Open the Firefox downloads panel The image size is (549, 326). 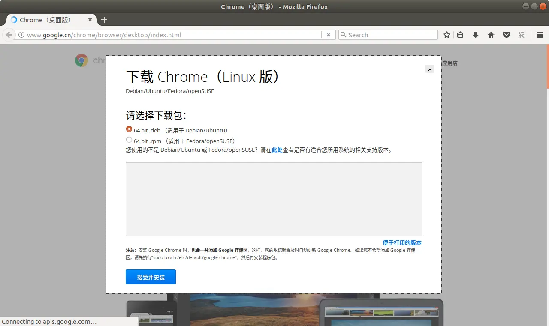coord(475,35)
